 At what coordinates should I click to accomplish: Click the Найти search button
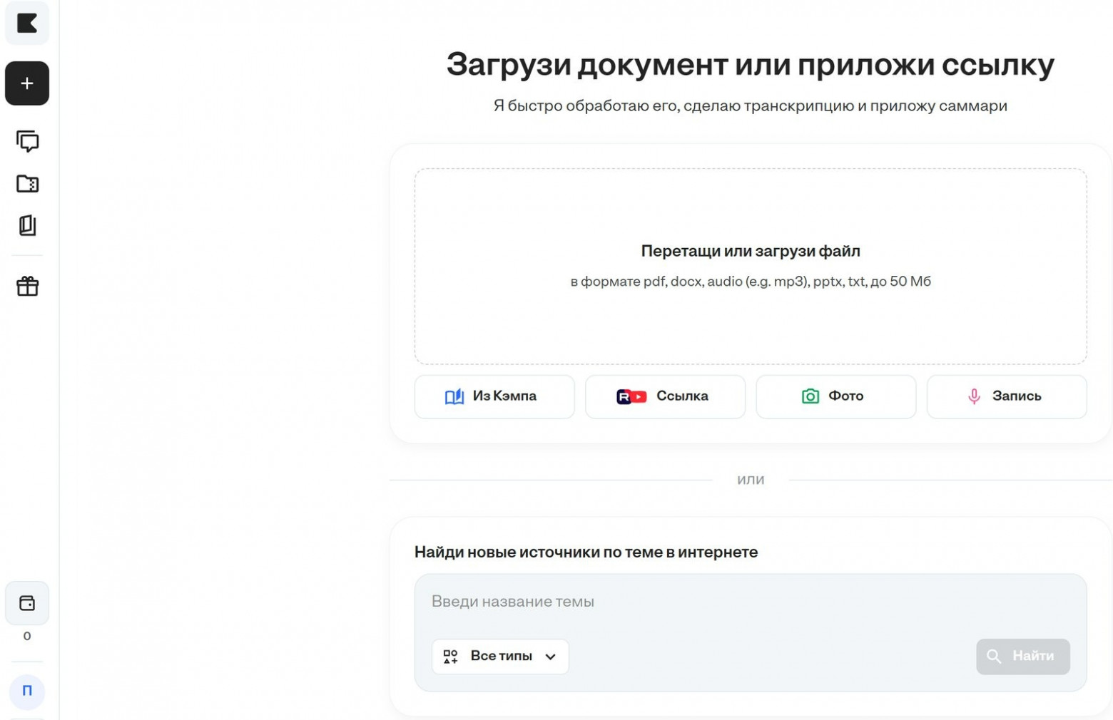pyautogui.click(x=1023, y=657)
